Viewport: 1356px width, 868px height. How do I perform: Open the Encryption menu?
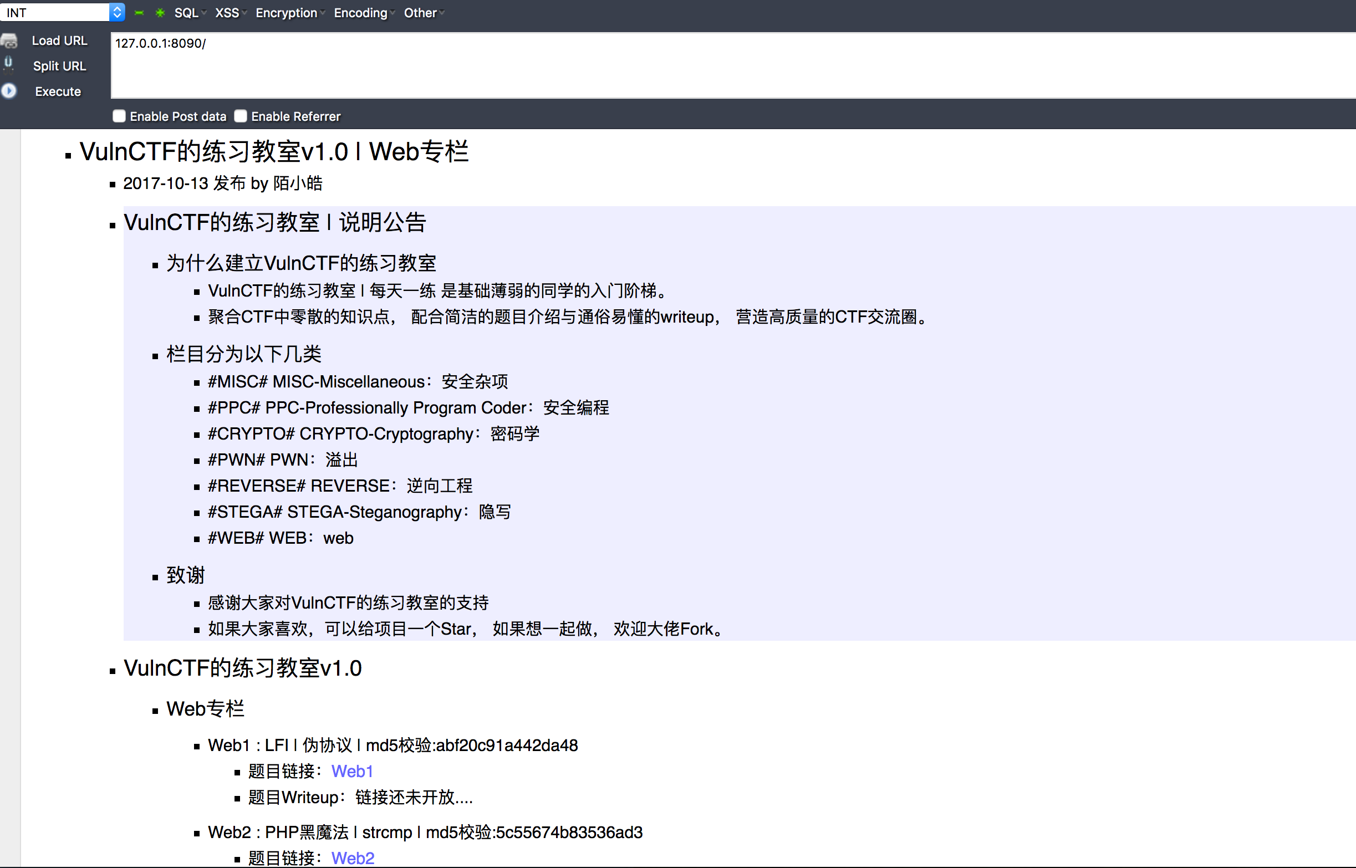tap(290, 12)
